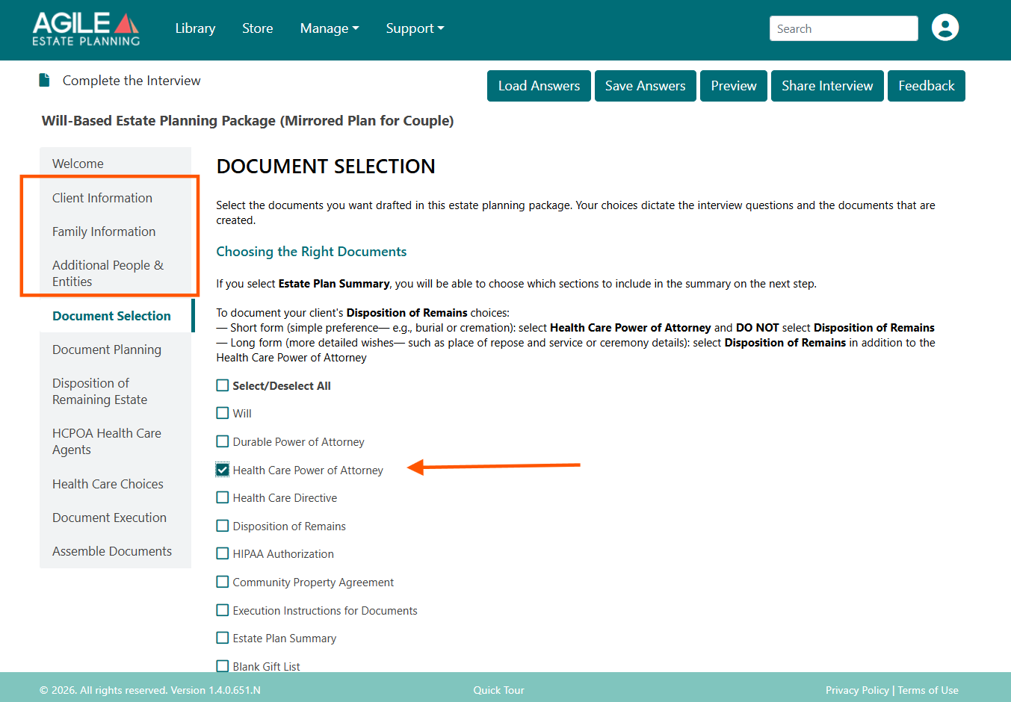Open the Privacy Policy link
This screenshot has height=702, width=1011.
point(857,690)
